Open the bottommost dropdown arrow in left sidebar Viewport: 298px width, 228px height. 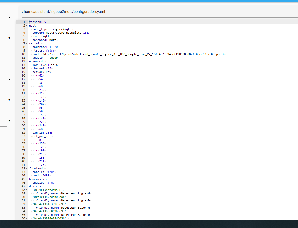point(9,121)
